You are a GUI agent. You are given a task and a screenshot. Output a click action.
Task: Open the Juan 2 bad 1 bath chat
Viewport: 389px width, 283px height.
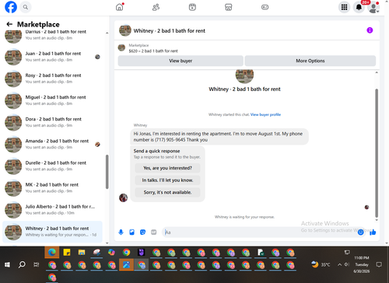pyautogui.click(x=52, y=57)
